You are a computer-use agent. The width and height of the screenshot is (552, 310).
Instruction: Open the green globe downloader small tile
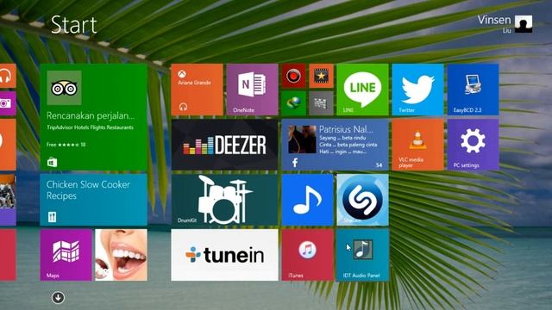tap(293, 103)
